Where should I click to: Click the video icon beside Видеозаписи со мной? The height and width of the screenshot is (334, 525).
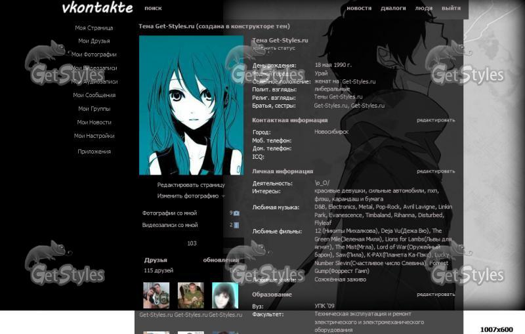(236, 225)
